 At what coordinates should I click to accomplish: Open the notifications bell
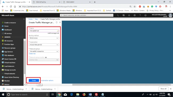point(129,15)
